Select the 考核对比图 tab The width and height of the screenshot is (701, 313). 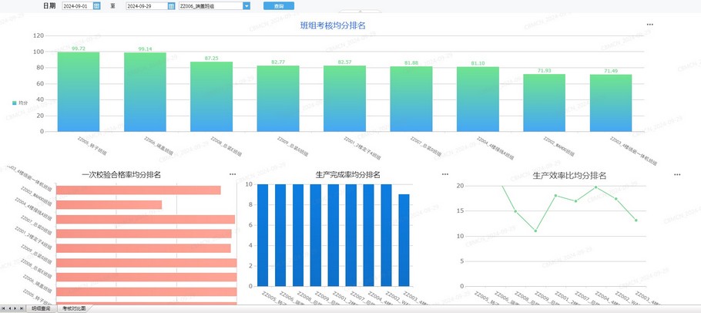coord(74,308)
